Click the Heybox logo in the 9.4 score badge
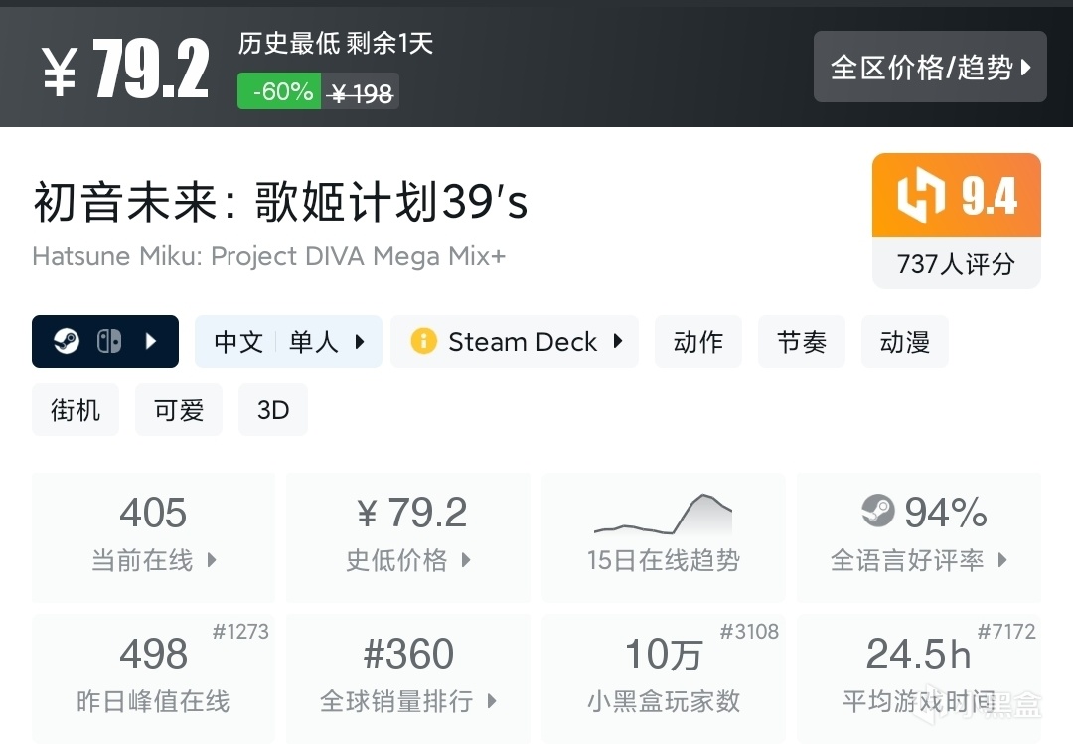This screenshot has width=1073, height=744. 921,196
